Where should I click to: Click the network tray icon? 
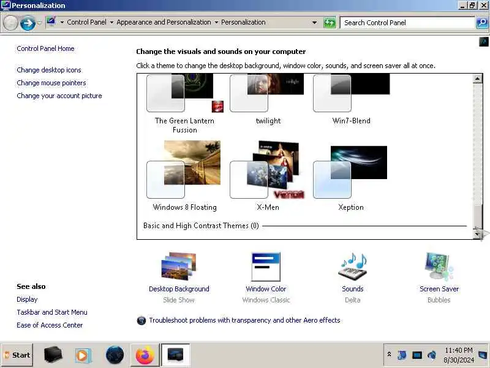pos(402,355)
